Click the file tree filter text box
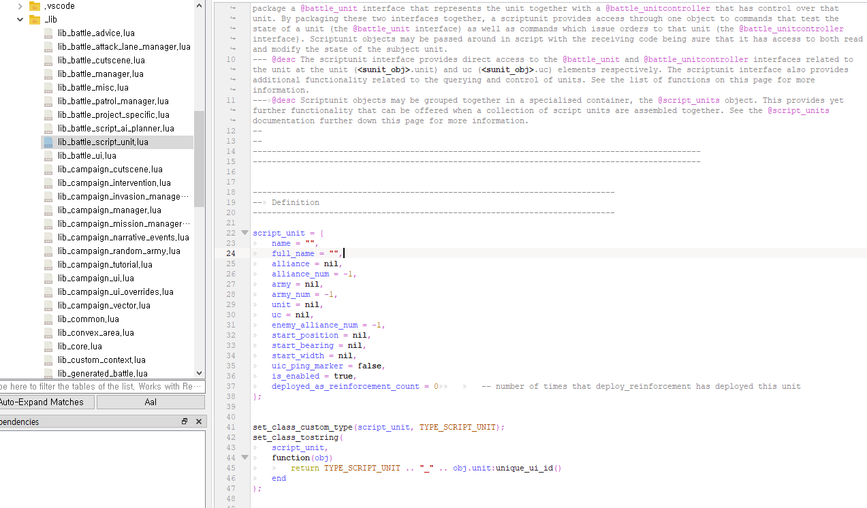This screenshot has width=867, height=508. coord(101,387)
